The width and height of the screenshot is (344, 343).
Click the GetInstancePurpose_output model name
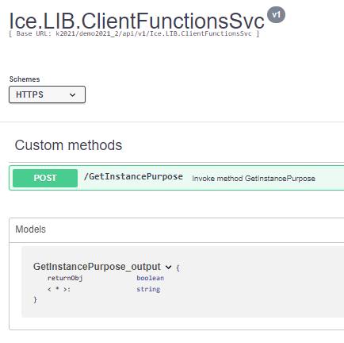(97, 266)
